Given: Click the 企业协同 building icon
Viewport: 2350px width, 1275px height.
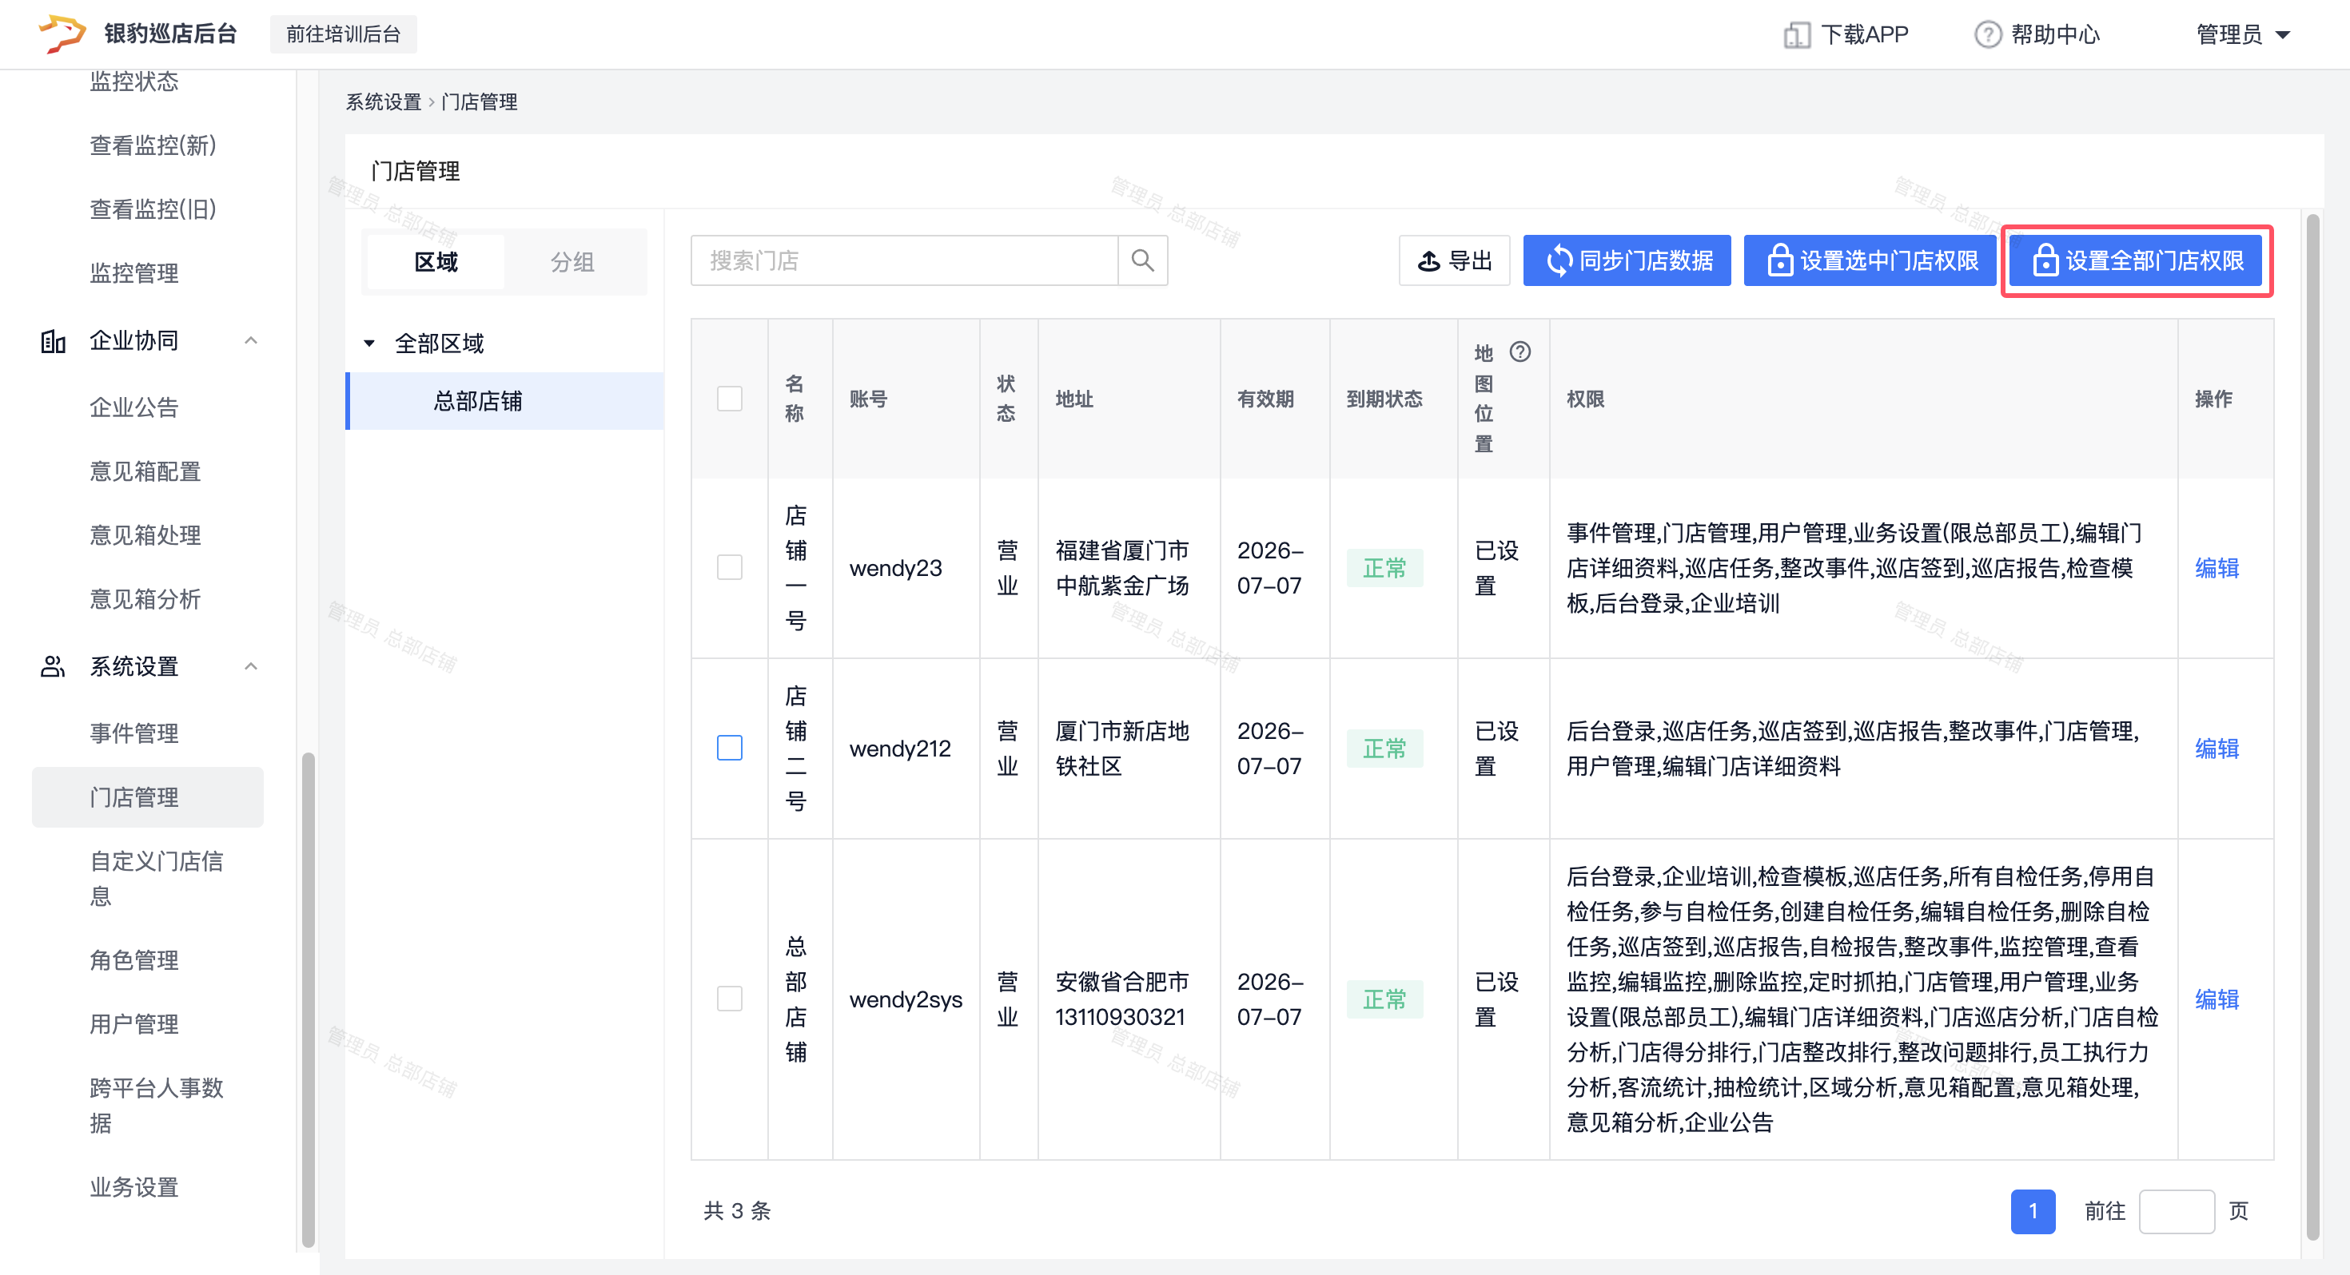Looking at the screenshot, I should point(54,341).
